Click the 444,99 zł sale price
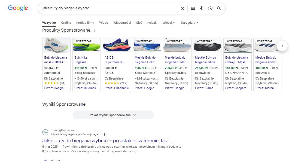 point(81,68)
